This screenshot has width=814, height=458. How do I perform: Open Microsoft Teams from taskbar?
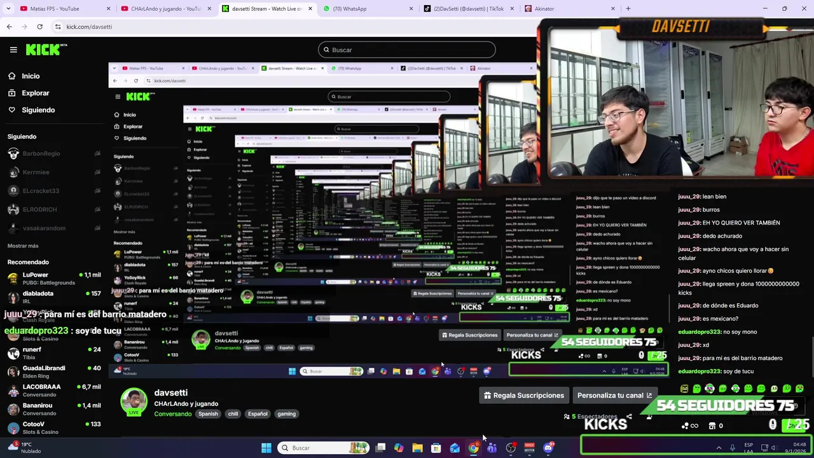tap(492, 448)
